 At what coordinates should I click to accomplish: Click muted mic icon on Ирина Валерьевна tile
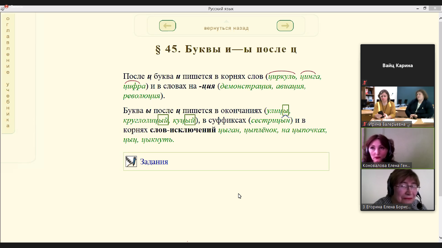click(365, 124)
